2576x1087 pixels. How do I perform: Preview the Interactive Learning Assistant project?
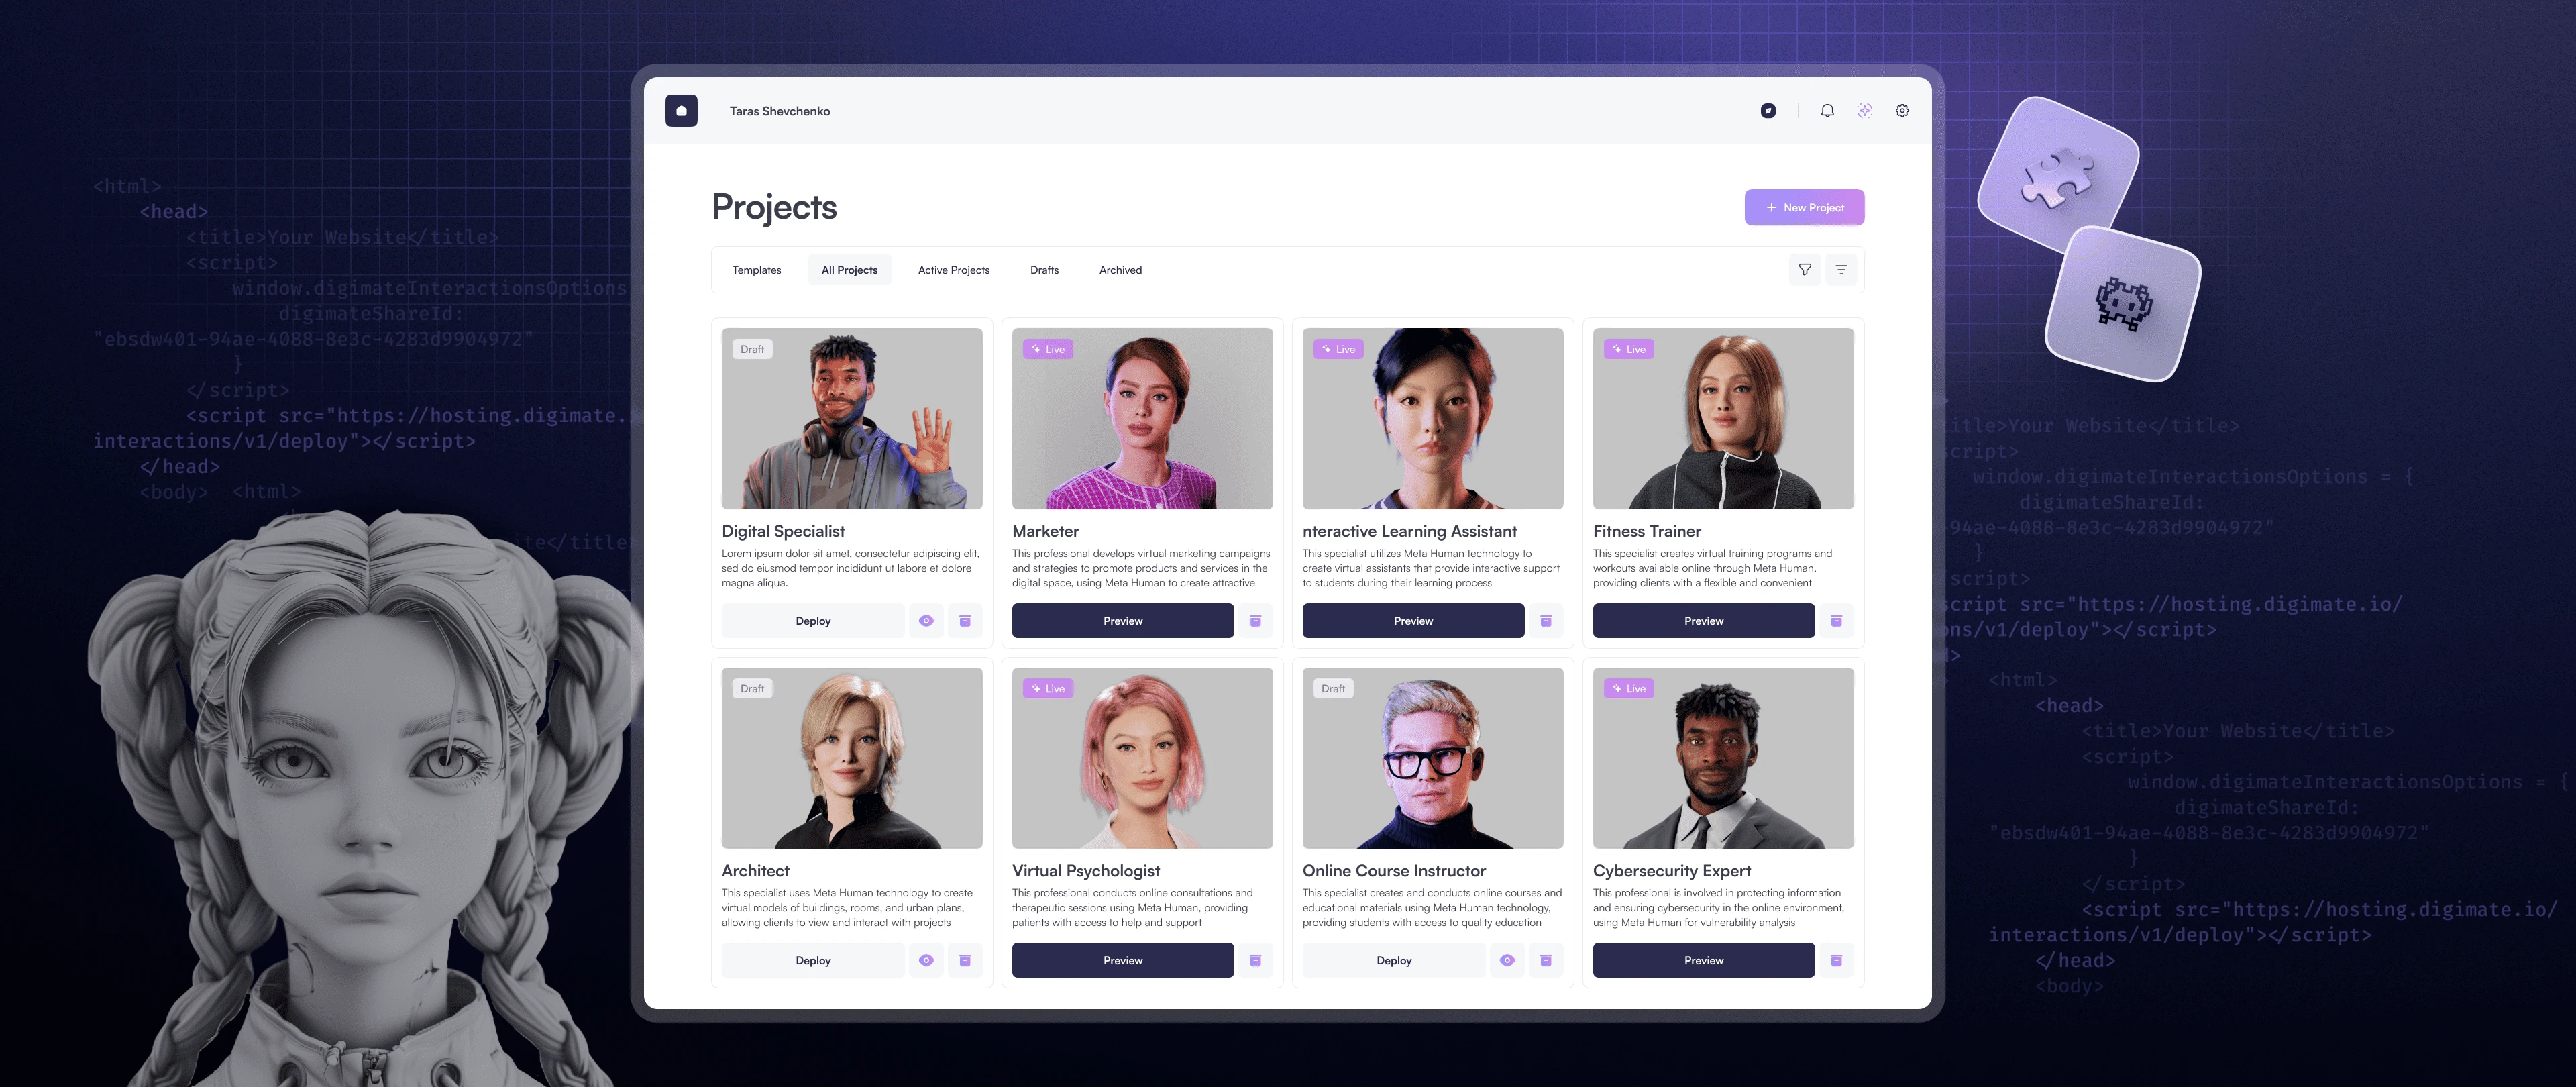point(1413,621)
